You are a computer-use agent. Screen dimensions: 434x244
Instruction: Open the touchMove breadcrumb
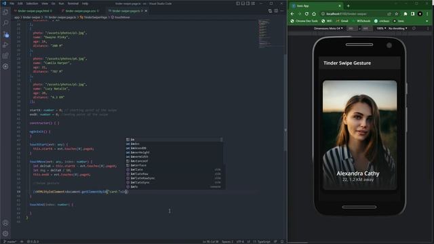[x=121, y=17]
